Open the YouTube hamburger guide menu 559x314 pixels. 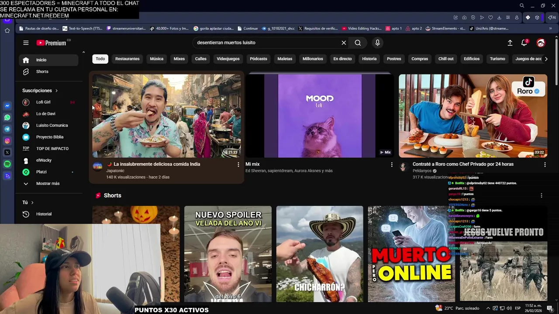(x=26, y=43)
